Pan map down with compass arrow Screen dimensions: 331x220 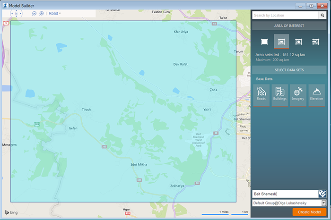(x=16, y=17)
